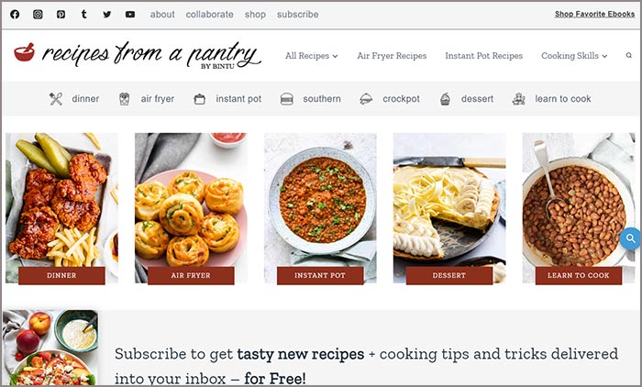Select the southern category link

point(322,99)
